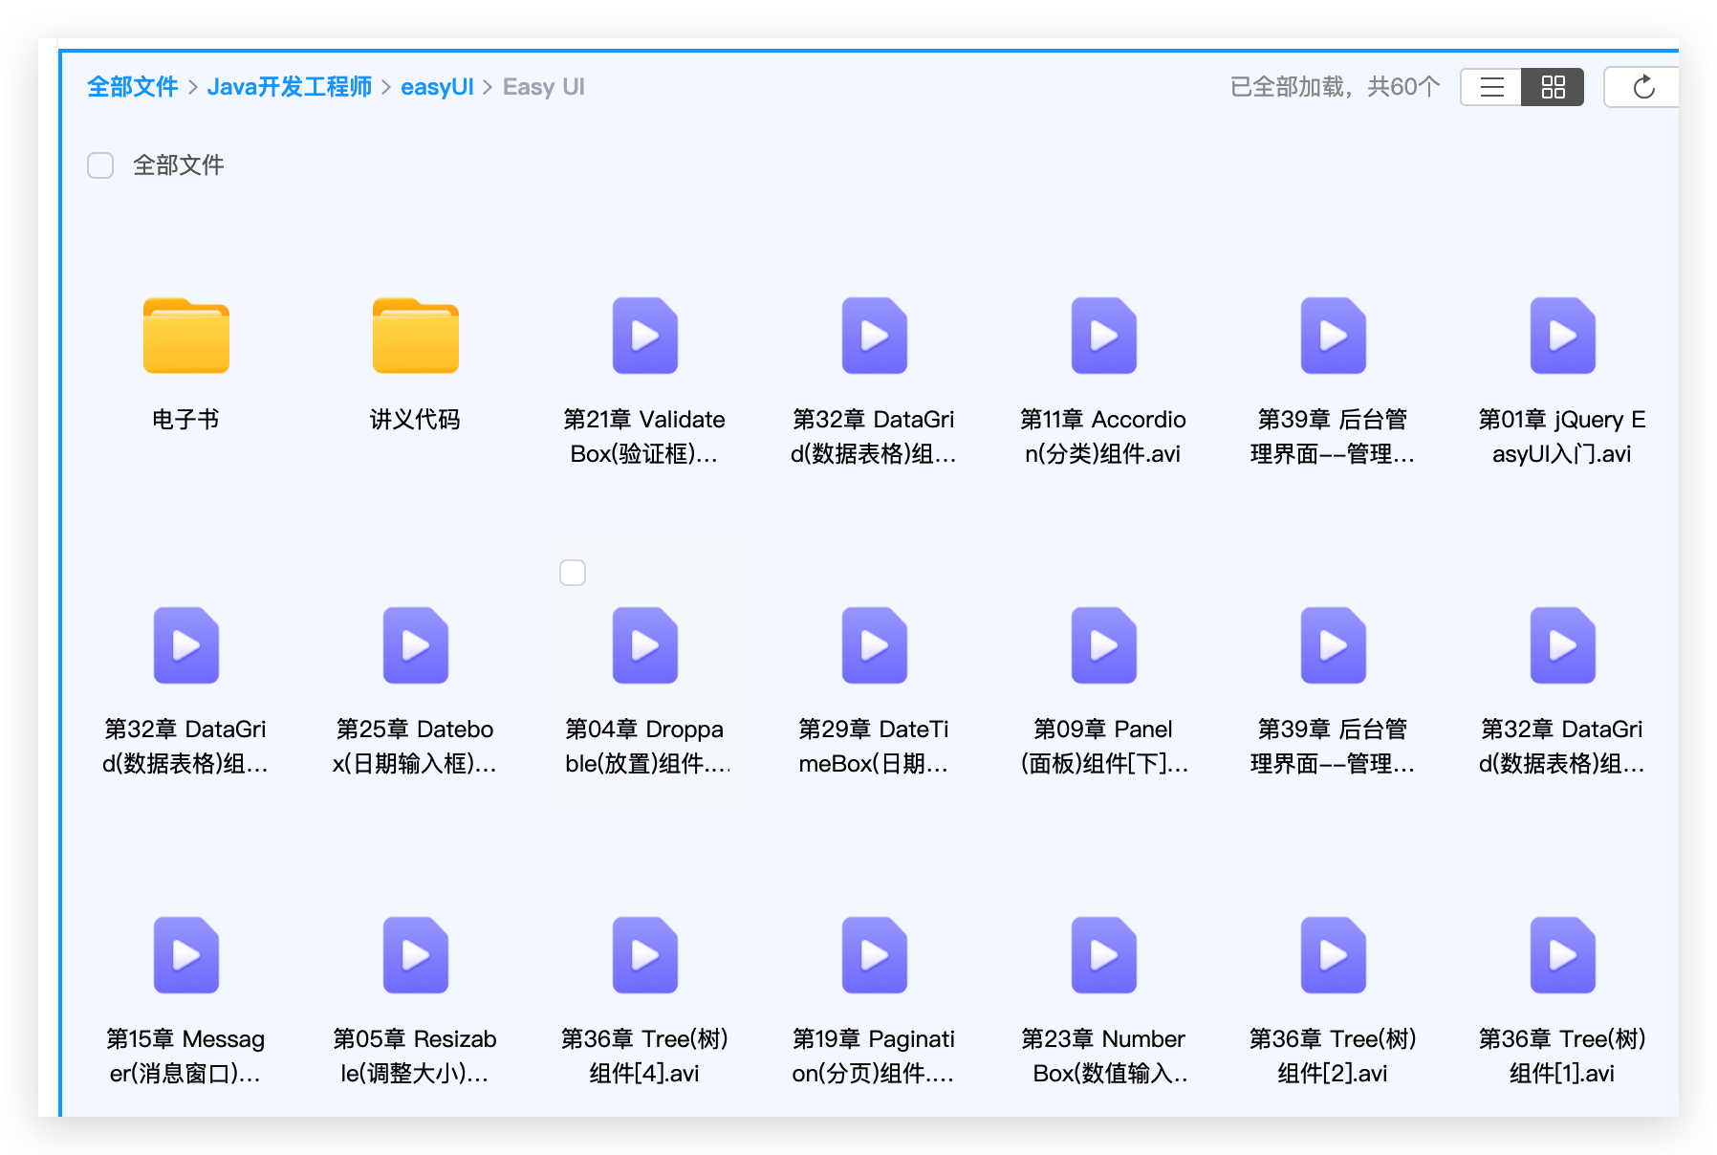The width and height of the screenshot is (1717, 1155).
Task: Click video icon for 第29章 DateTimeBox
Action: pos(875,645)
